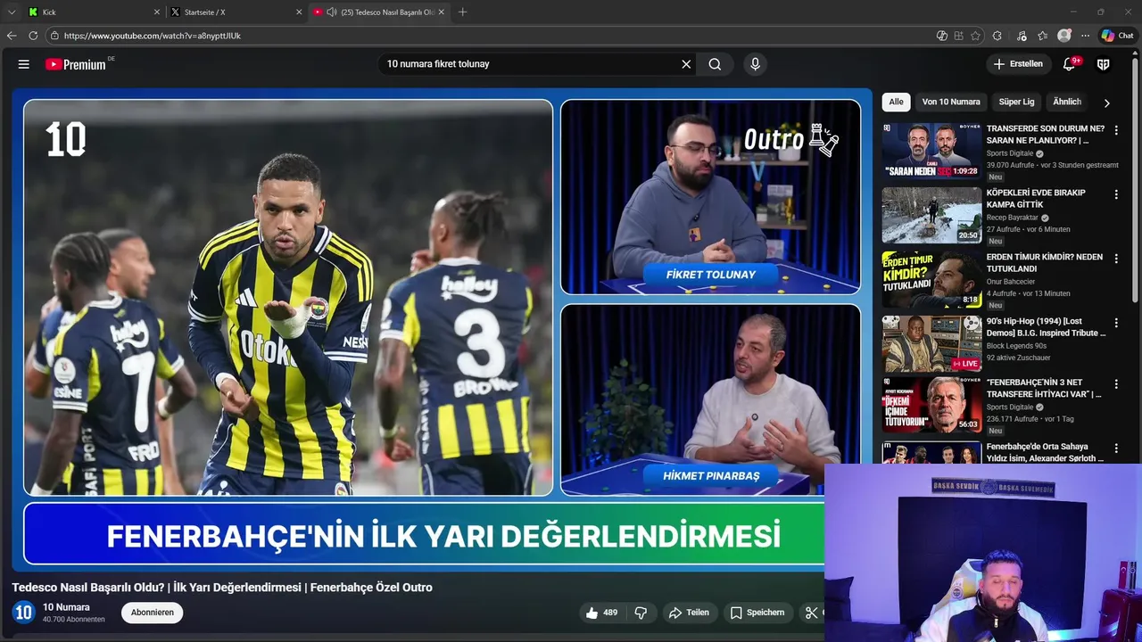This screenshot has width=1142, height=642.
Task: Open the Erstellen create button
Action: pos(1018,64)
